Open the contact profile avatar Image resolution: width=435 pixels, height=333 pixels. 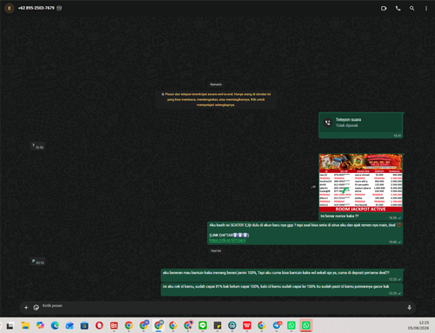(x=10, y=8)
